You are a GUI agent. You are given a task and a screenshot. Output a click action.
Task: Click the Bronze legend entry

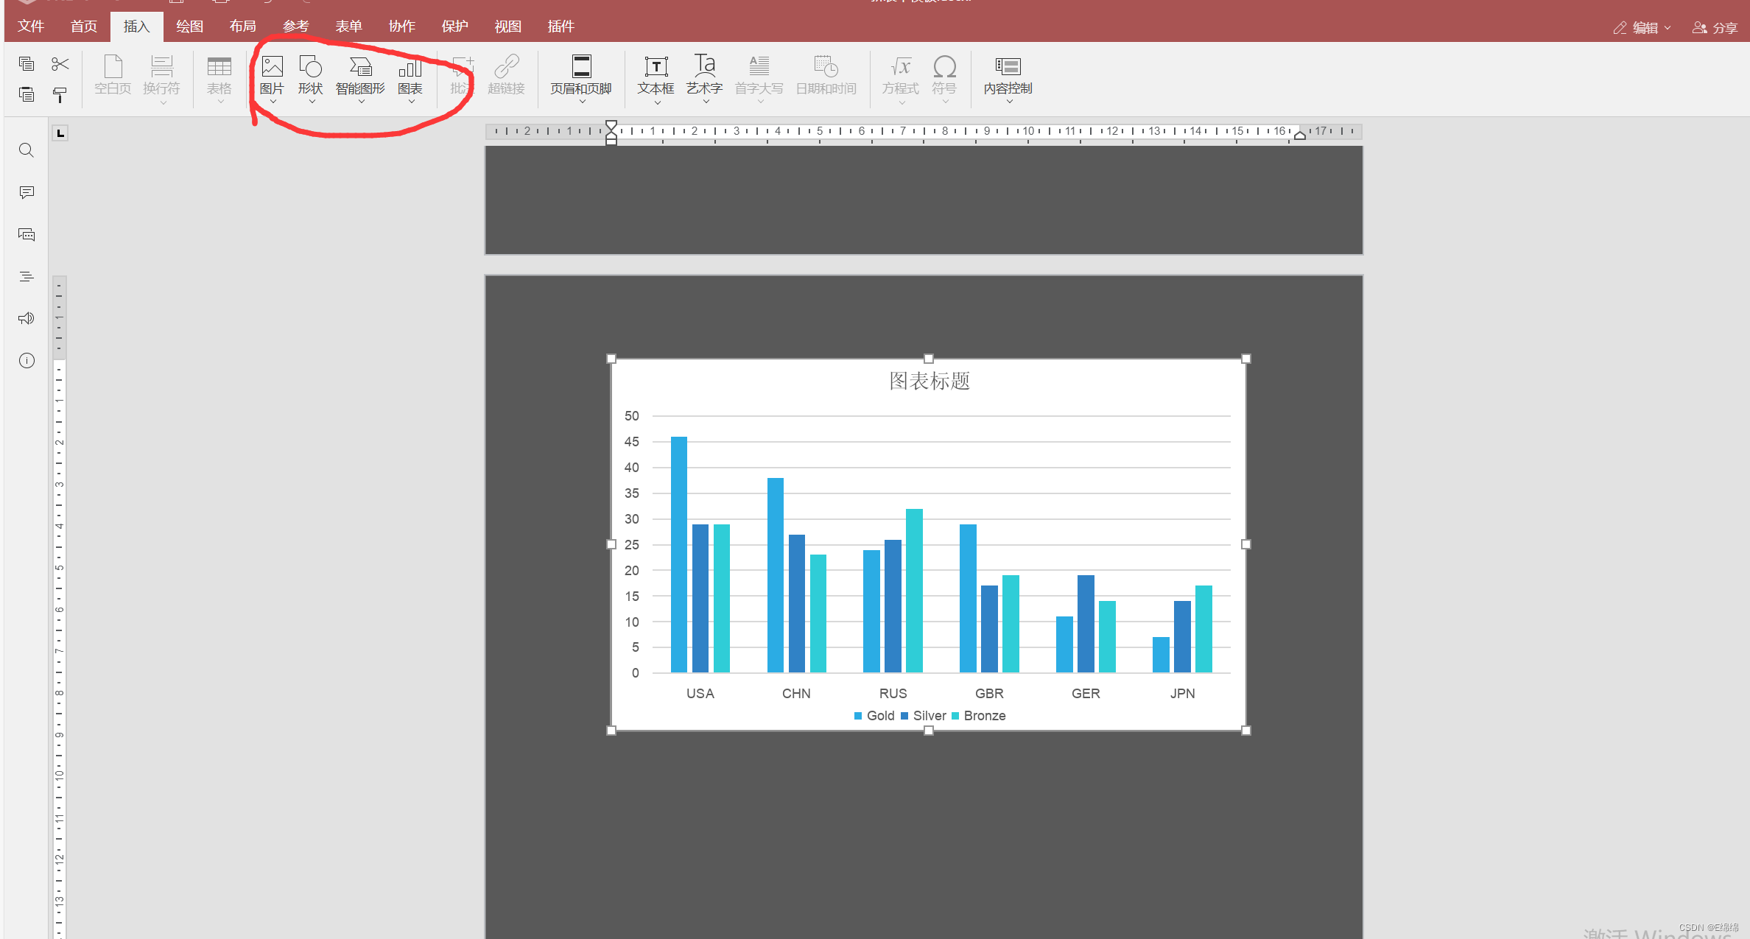tap(979, 716)
